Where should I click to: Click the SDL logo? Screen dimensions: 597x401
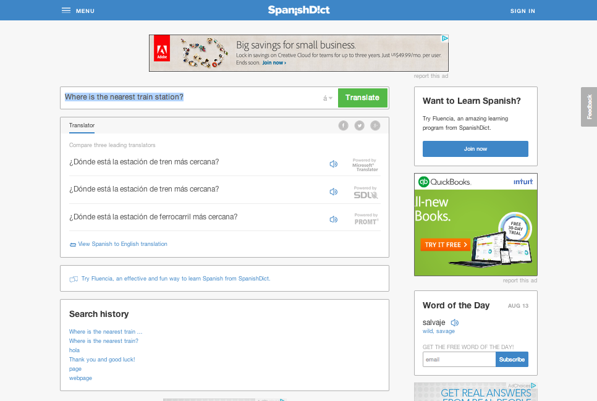[x=365, y=193]
